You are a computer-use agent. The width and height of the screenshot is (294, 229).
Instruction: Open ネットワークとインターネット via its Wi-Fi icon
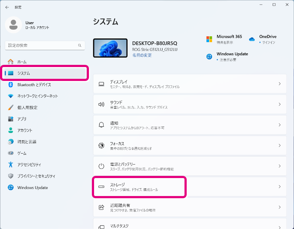click(x=11, y=96)
